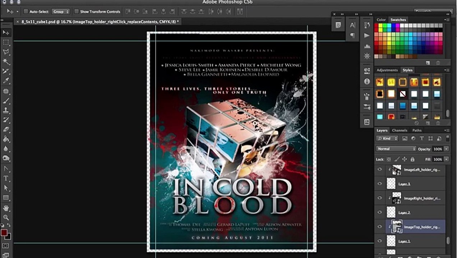This screenshot has height=258, width=457.
Task: Select the Brush tool
Action: 6,101
